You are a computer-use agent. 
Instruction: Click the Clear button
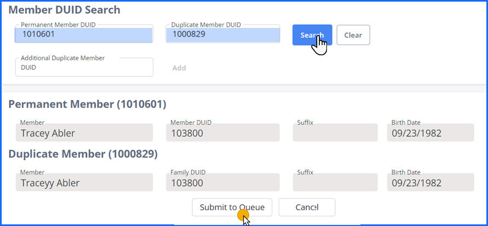[x=353, y=35]
